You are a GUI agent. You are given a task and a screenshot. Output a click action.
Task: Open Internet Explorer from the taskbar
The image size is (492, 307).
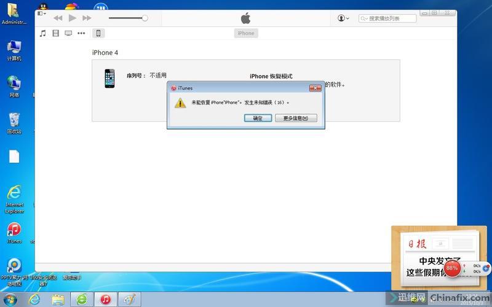34,300
